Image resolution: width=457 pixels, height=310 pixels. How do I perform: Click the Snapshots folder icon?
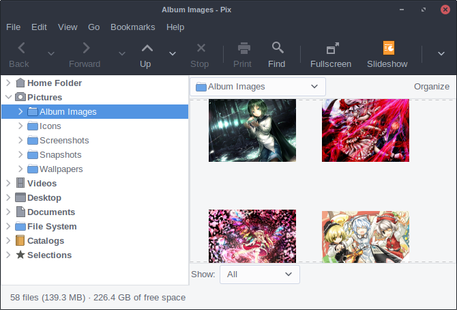[32, 155]
